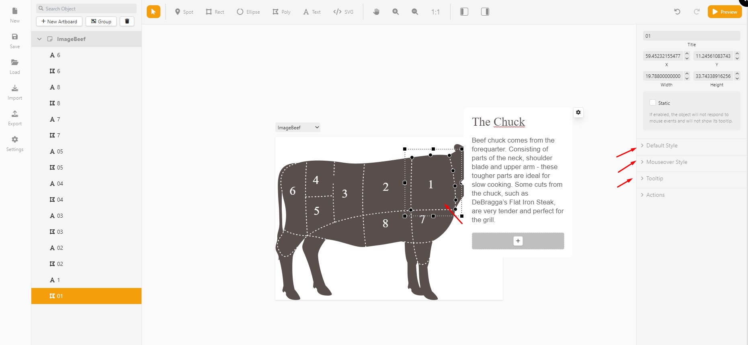The width and height of the screenshot is (748, 345).
Task: Expand the Tooltip section
Action: tap(654, 178)
